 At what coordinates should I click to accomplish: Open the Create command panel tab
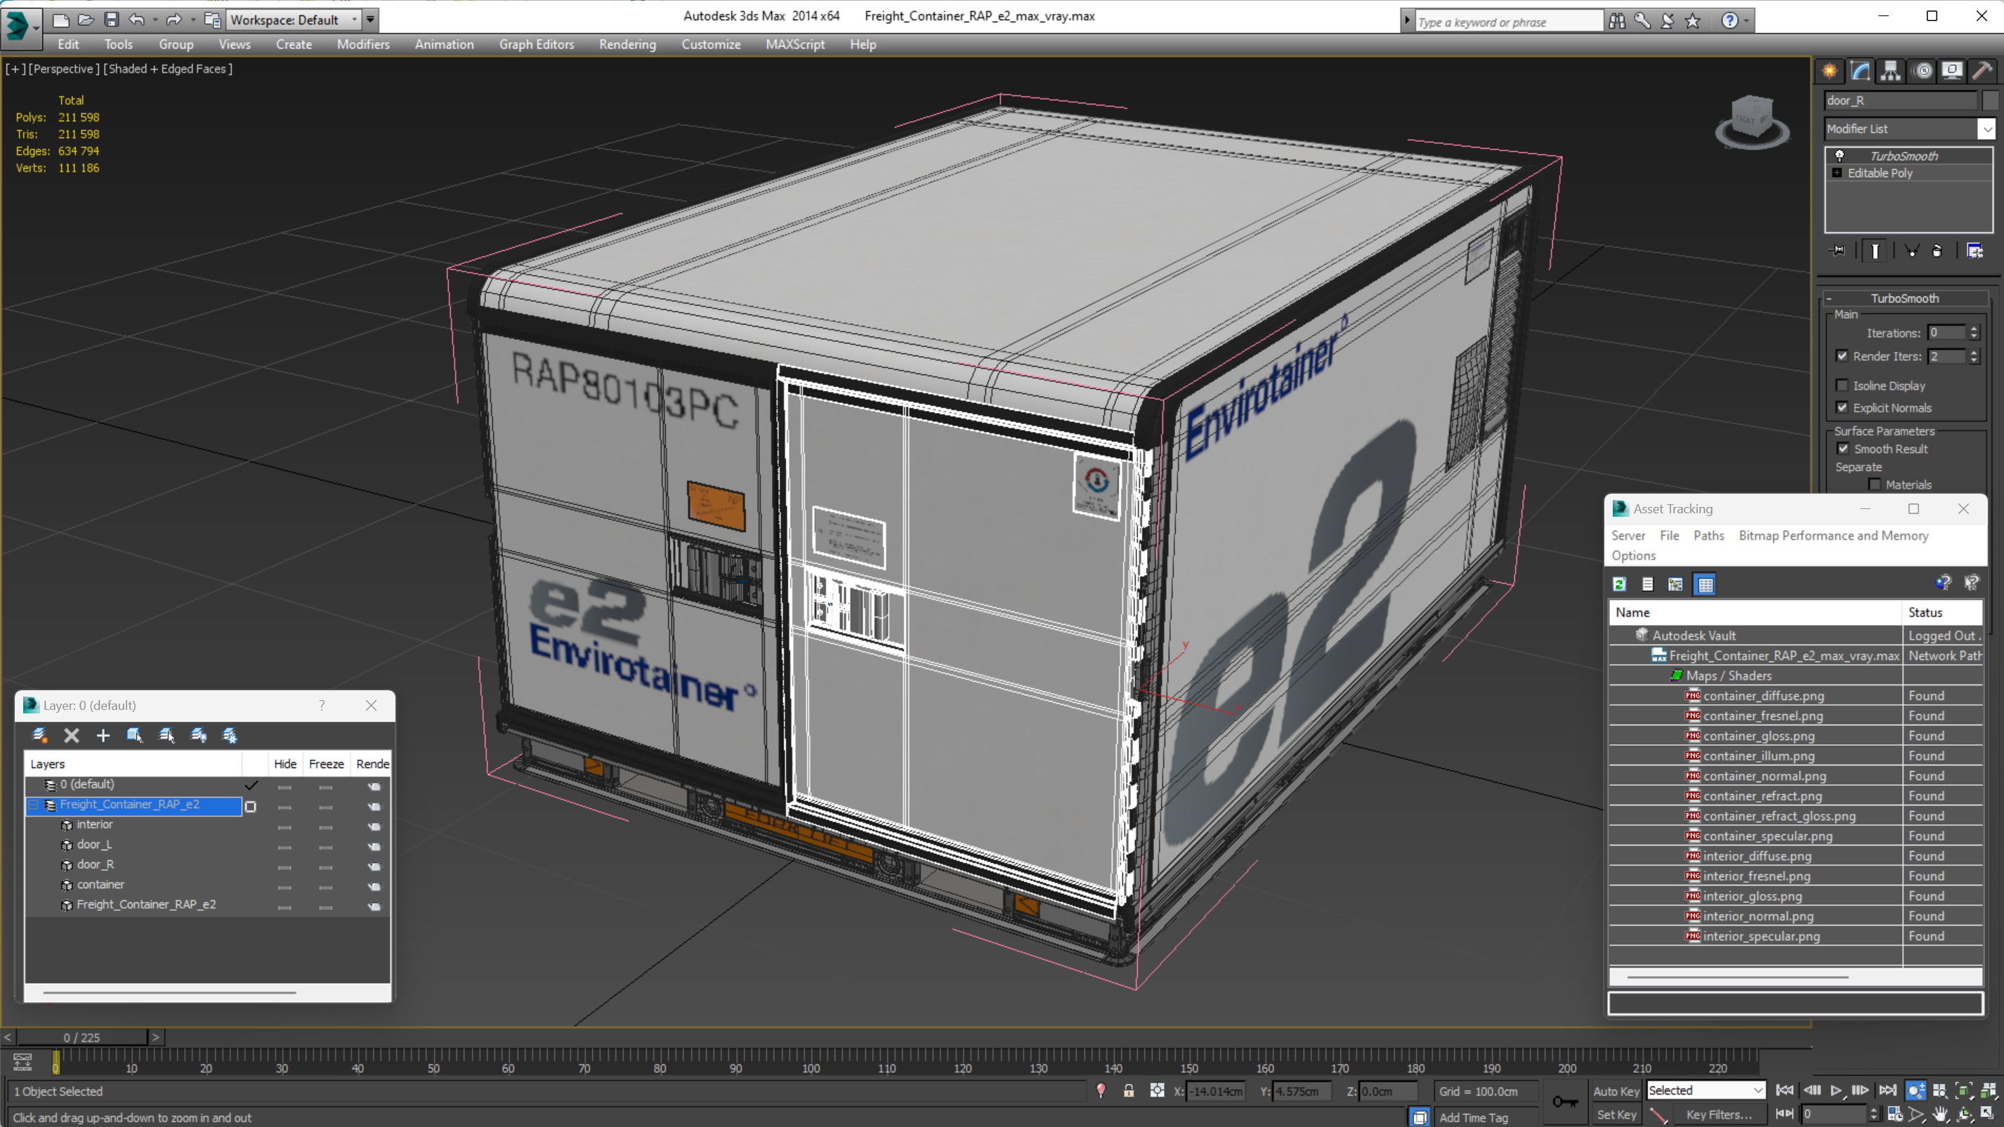tap(1830, 71)
